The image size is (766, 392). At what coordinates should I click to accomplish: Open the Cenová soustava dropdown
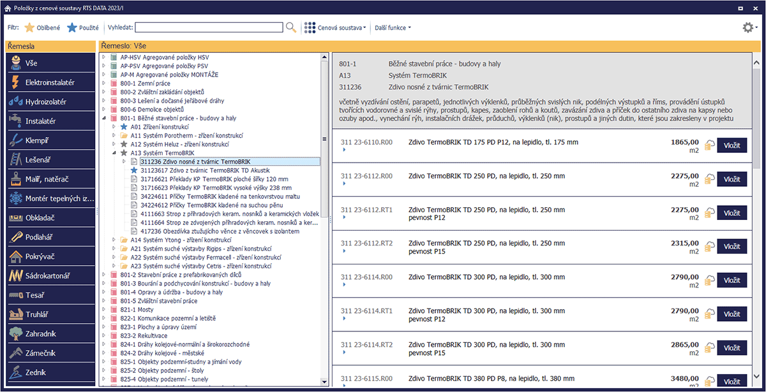tap(335, 27)
